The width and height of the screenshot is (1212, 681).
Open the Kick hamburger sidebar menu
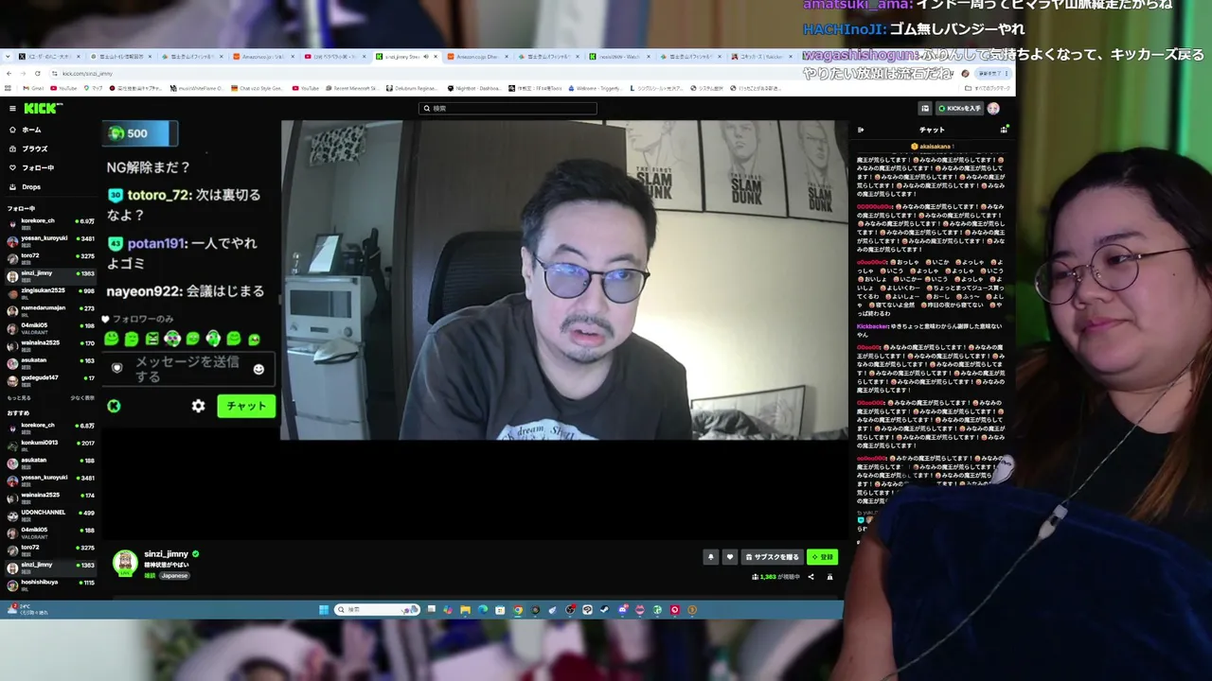12,109
